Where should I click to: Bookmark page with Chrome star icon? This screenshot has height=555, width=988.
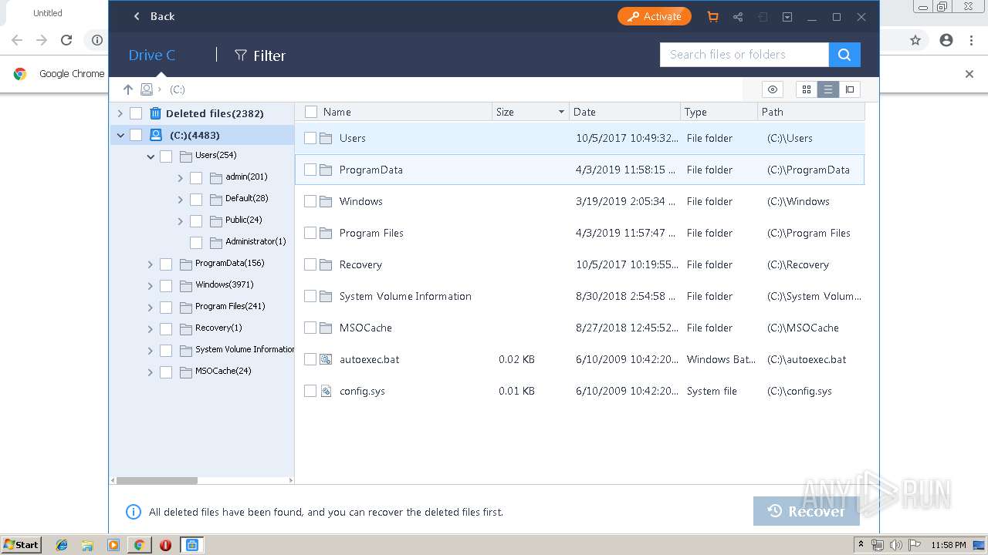pyautogui.click(x=915, y=40)
